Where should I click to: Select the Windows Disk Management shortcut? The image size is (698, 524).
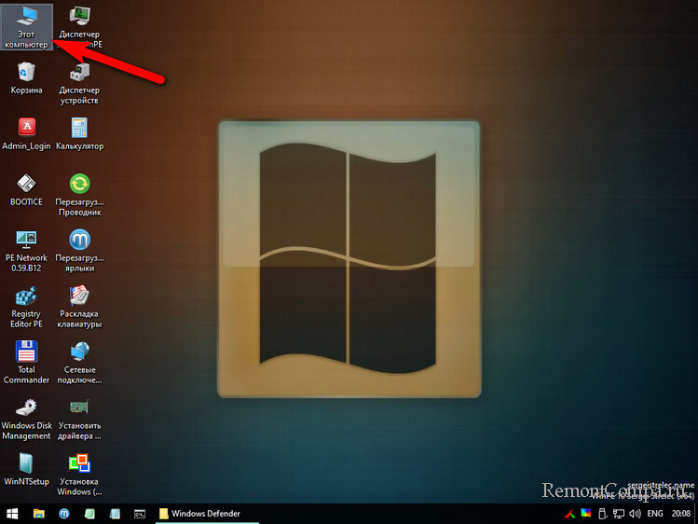point(26,419)
